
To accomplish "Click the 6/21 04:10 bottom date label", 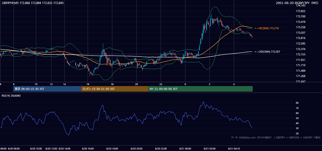I will click(234, 149).
